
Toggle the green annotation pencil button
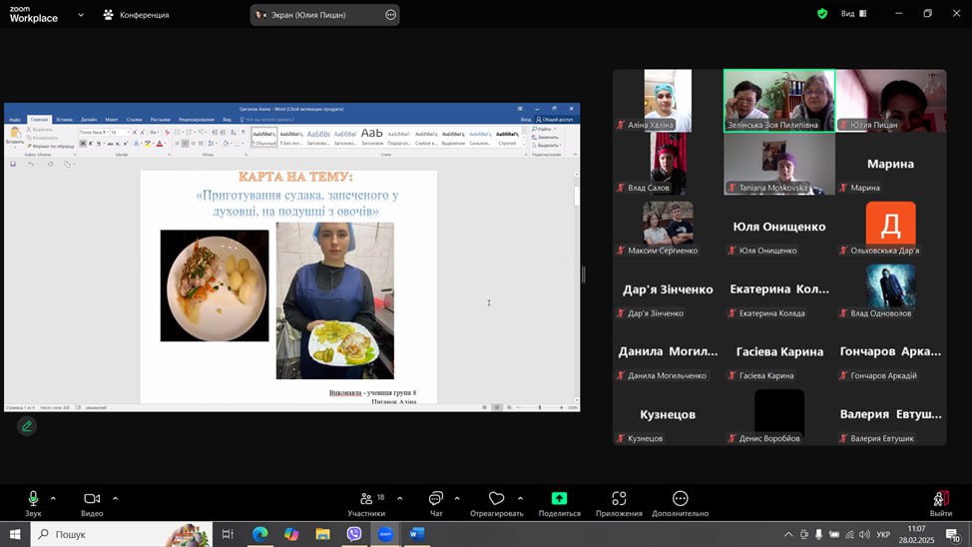point(27,426)
